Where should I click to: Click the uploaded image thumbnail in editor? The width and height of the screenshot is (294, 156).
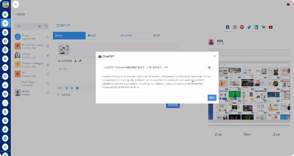65,50
